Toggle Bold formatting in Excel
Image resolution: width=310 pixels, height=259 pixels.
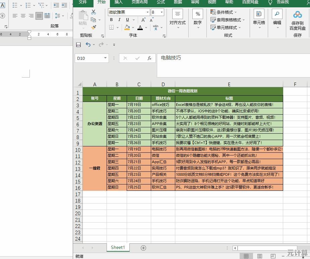(111, 20)
